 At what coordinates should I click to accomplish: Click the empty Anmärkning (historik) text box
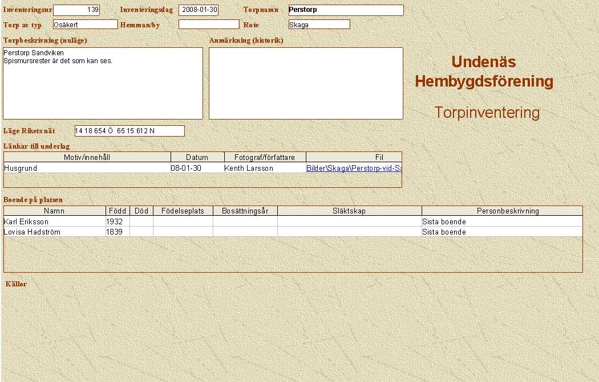pos(306,83)
